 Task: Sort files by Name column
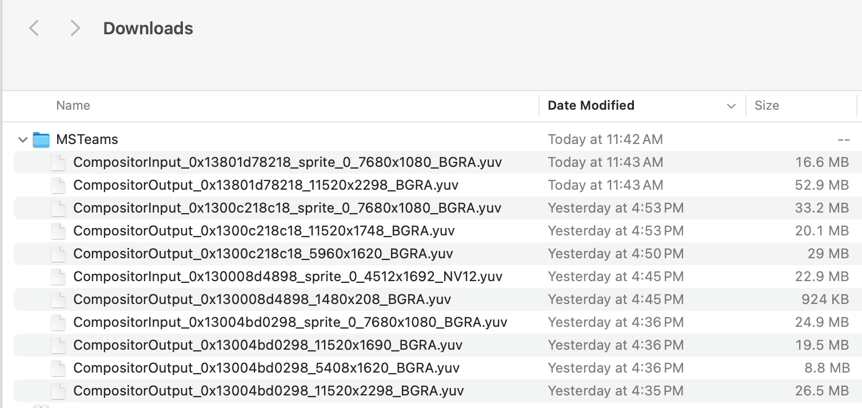pos(73,106)
